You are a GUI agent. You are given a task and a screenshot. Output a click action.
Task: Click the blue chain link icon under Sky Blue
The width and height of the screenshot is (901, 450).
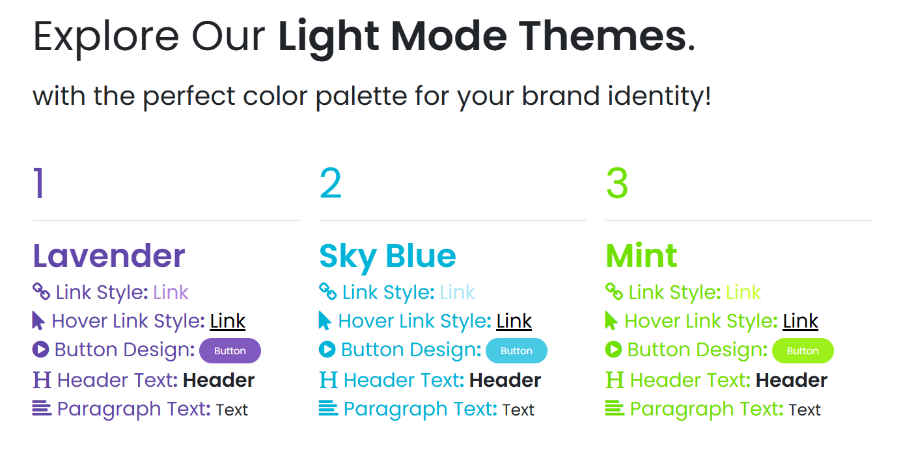tap(327, 291)
